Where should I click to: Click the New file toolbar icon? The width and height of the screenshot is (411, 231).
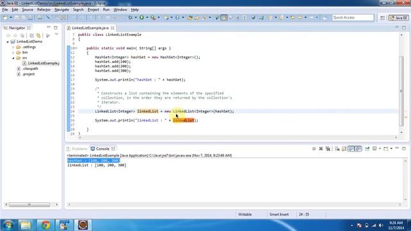coord(5,17)
